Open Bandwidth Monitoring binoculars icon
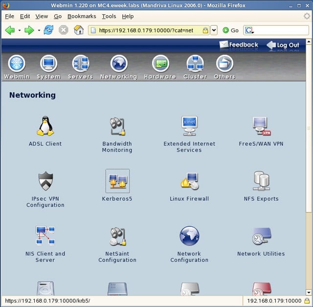Screen dimensions: 313x307 click(x=117, y=126)
